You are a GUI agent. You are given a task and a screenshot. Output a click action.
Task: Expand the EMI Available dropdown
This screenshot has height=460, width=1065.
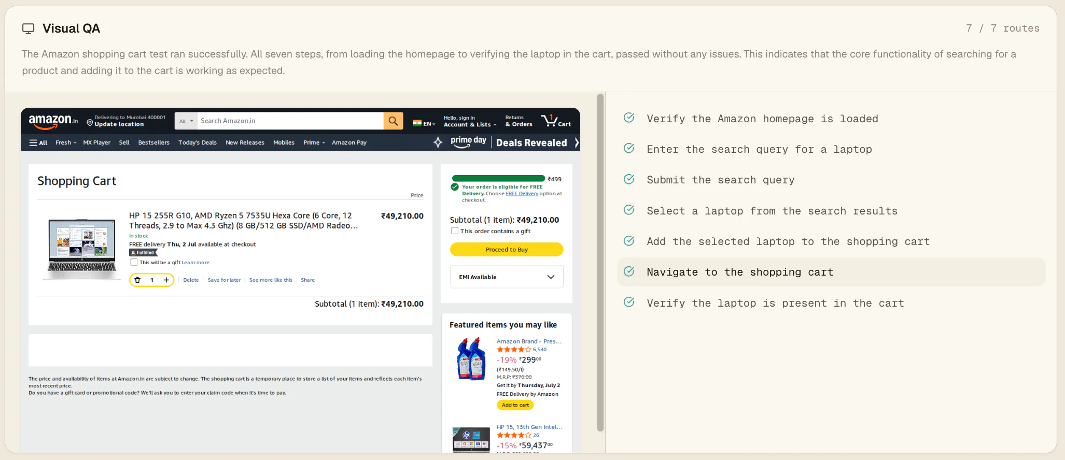[x=507, y=277]
